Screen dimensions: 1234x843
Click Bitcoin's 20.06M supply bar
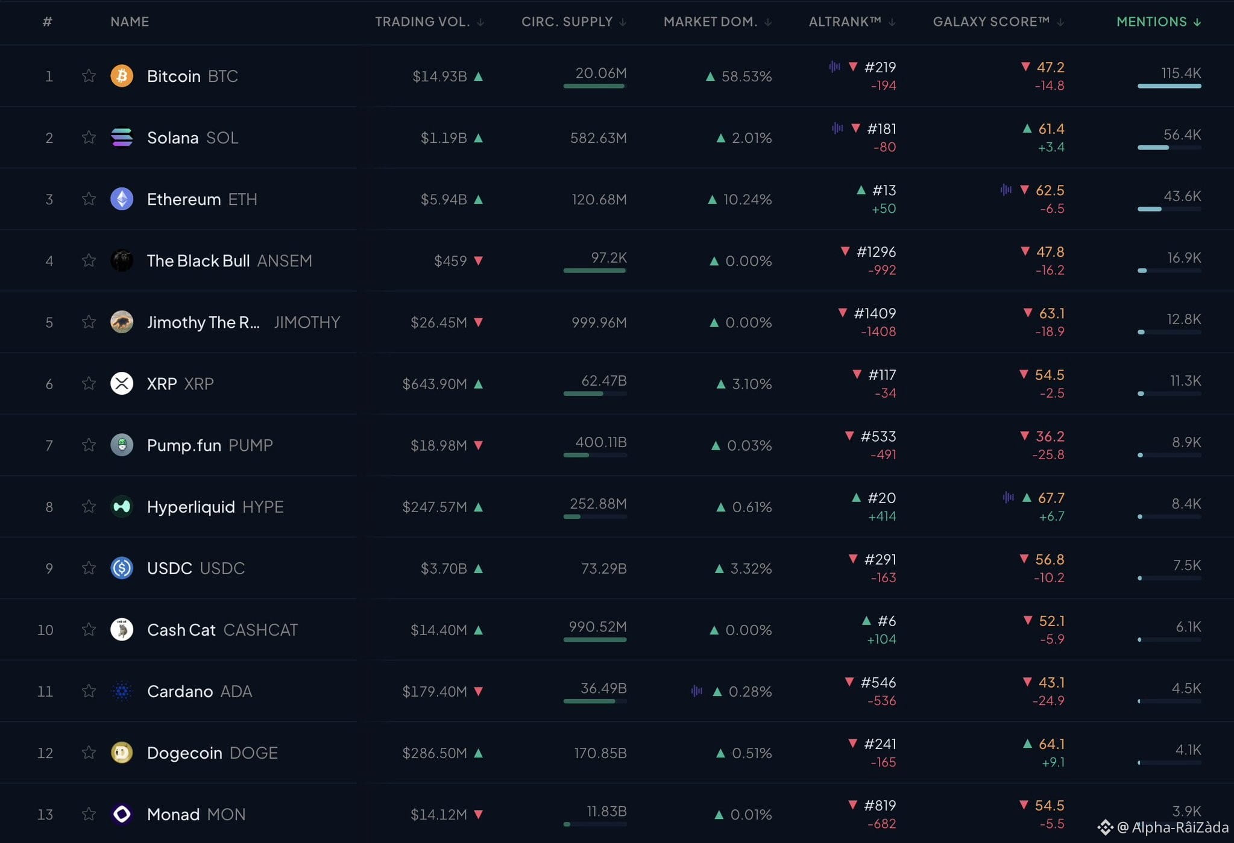pyautogui.click(x=595, y=86)
